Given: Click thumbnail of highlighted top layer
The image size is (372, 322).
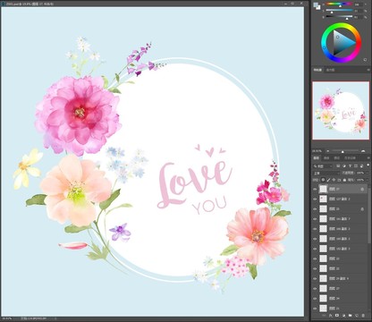Looking at the screenshot, I should [324, 189].
